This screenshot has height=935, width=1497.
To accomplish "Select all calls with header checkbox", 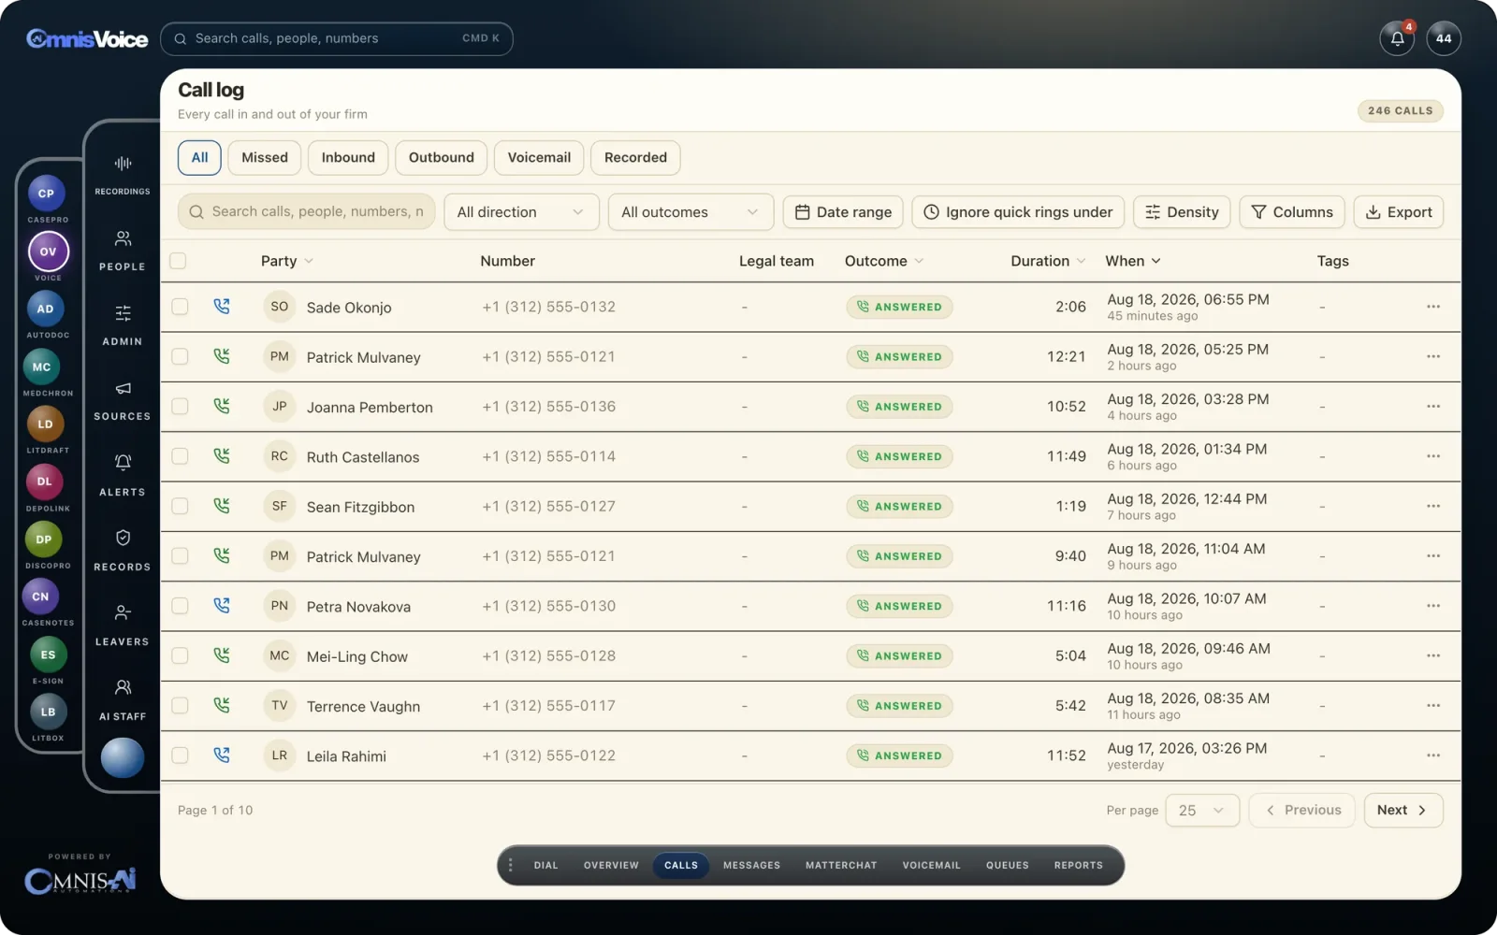I will (178, 261).
